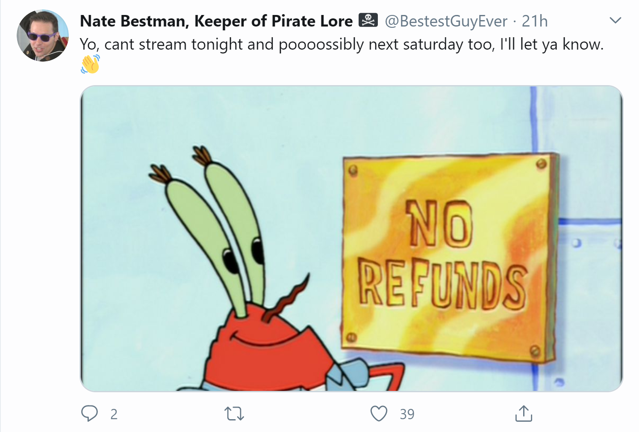Open the @BestestGuyEver handle link

[x=446, y=21]
